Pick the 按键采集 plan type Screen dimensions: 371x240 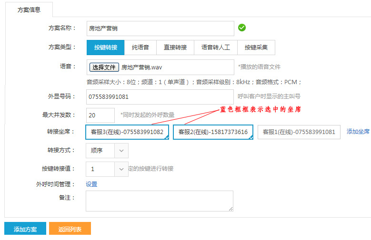256,48
